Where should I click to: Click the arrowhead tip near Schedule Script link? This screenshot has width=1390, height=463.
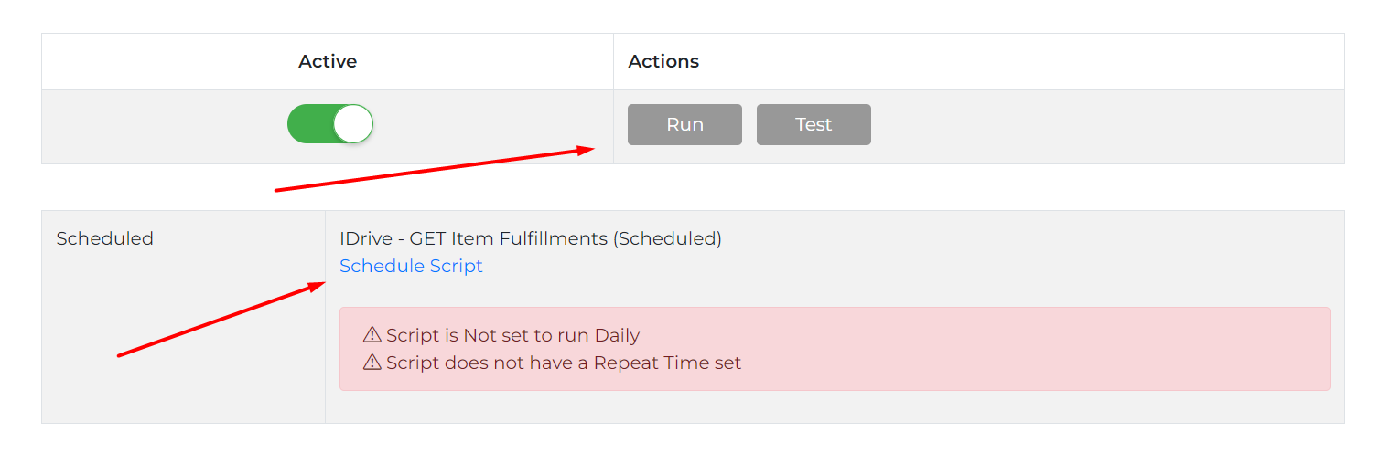click(x=321, y=285)
